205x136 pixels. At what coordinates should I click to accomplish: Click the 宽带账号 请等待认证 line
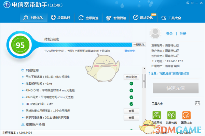click(165, 46)
